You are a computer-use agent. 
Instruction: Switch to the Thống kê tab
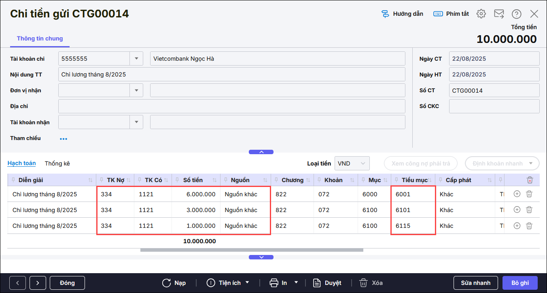coord(57,163)
